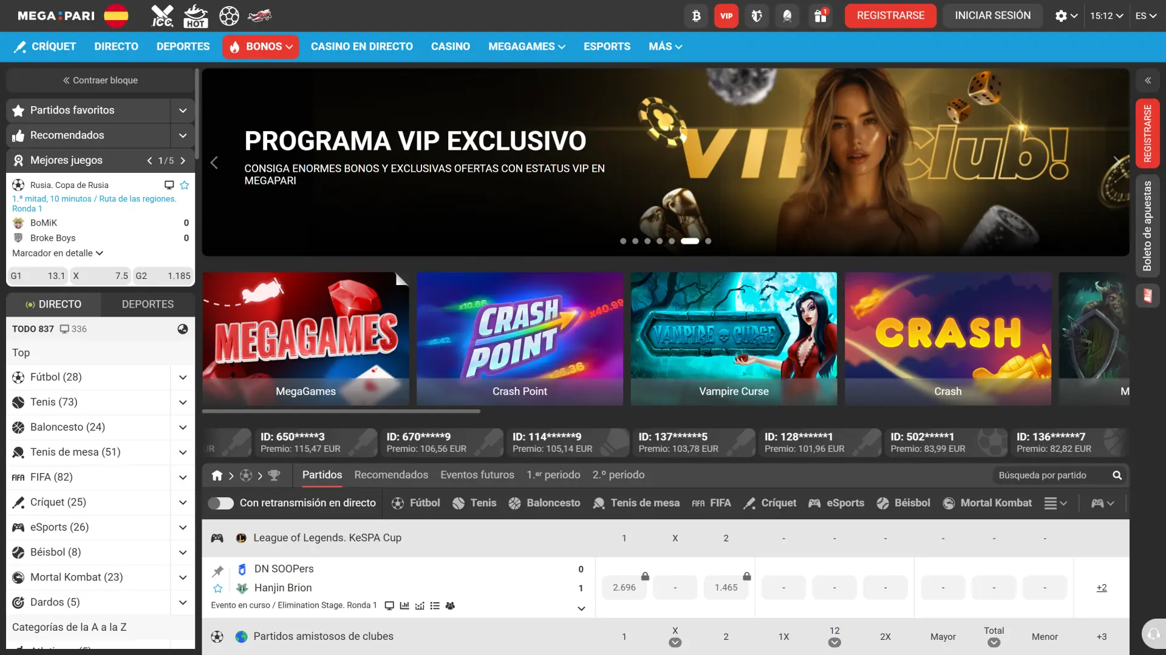Screen dimensions: 1166x655
Task: Click the home icon in breadcrumb
Action: 217,475
